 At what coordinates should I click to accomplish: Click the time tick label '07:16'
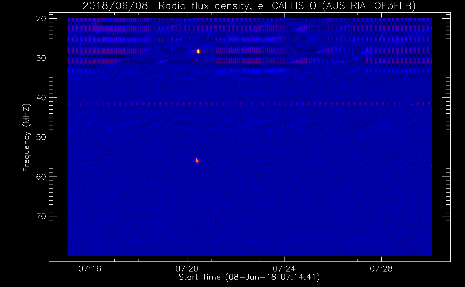(90, 269)
